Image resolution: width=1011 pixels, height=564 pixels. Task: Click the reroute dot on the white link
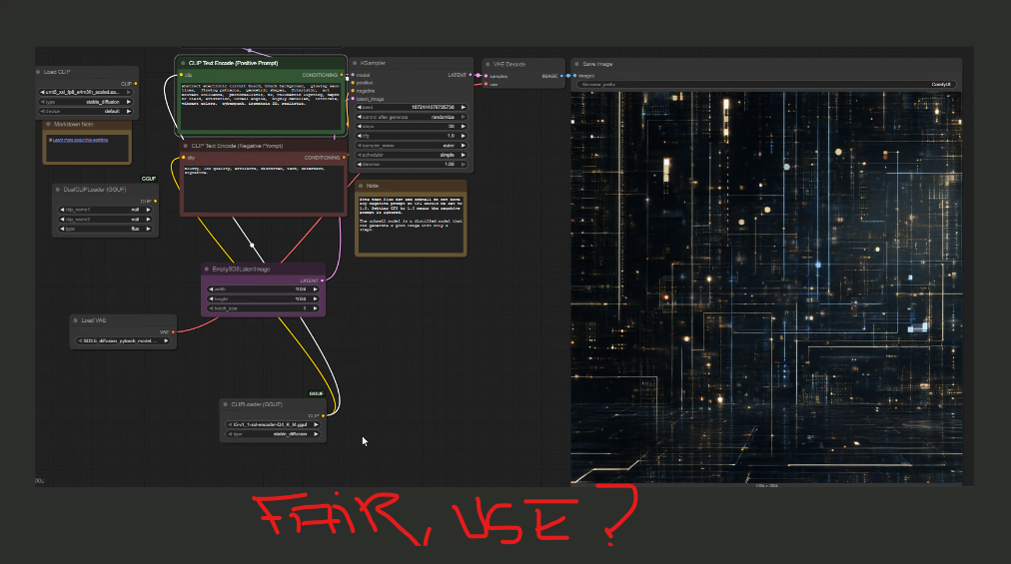[x=252, y=245]
